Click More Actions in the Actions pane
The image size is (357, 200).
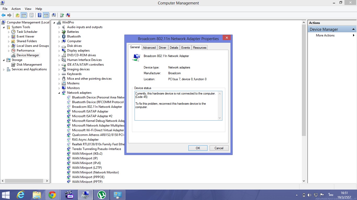(x=325, y=35)
